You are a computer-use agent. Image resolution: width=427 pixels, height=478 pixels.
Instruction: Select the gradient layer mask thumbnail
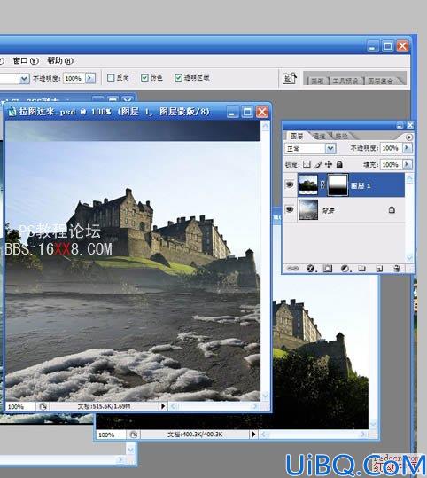click(x=338, y=184)
